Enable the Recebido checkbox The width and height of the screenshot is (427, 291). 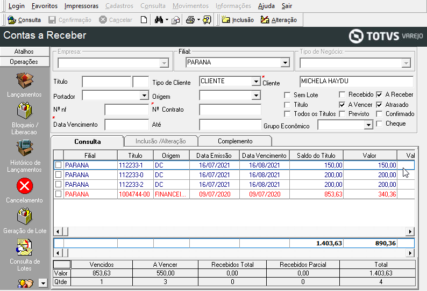click(342, 94)
